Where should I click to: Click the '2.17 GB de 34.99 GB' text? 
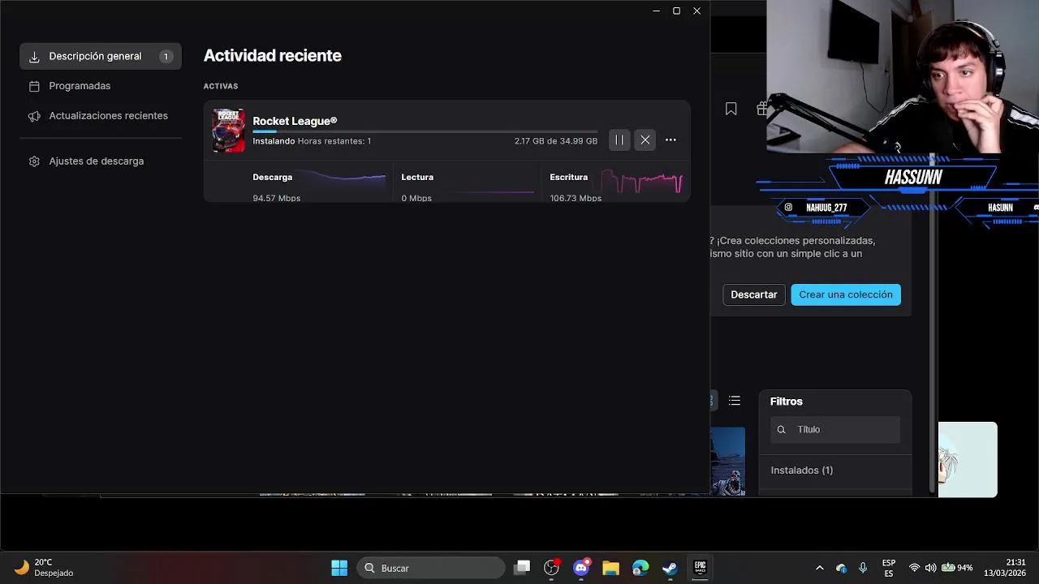556,141
